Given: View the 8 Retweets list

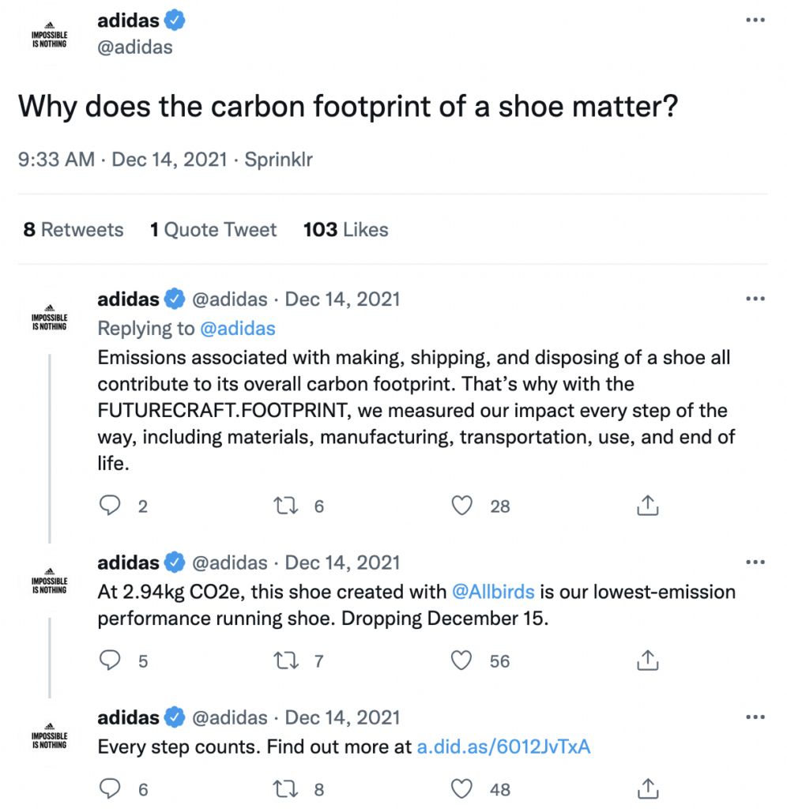Looking at the screenshot, I should pos(73,230).
